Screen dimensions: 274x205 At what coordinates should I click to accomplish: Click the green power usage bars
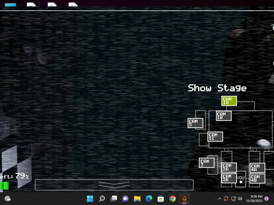(4, 186)
